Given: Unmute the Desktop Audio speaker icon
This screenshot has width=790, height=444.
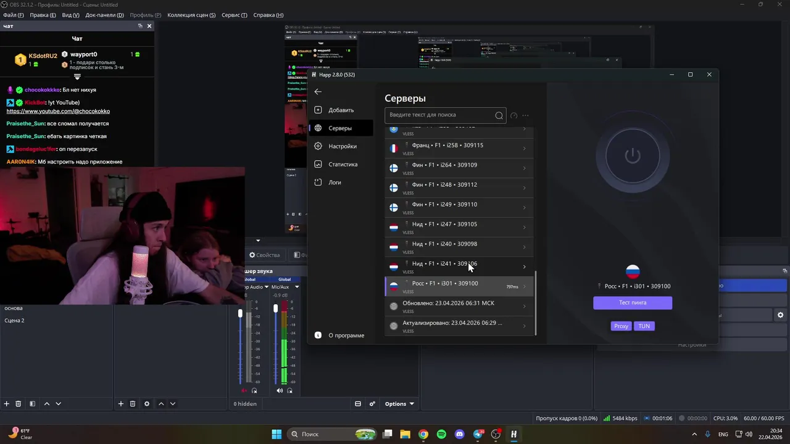Looking at the screenshot, I should click(244, 390).
